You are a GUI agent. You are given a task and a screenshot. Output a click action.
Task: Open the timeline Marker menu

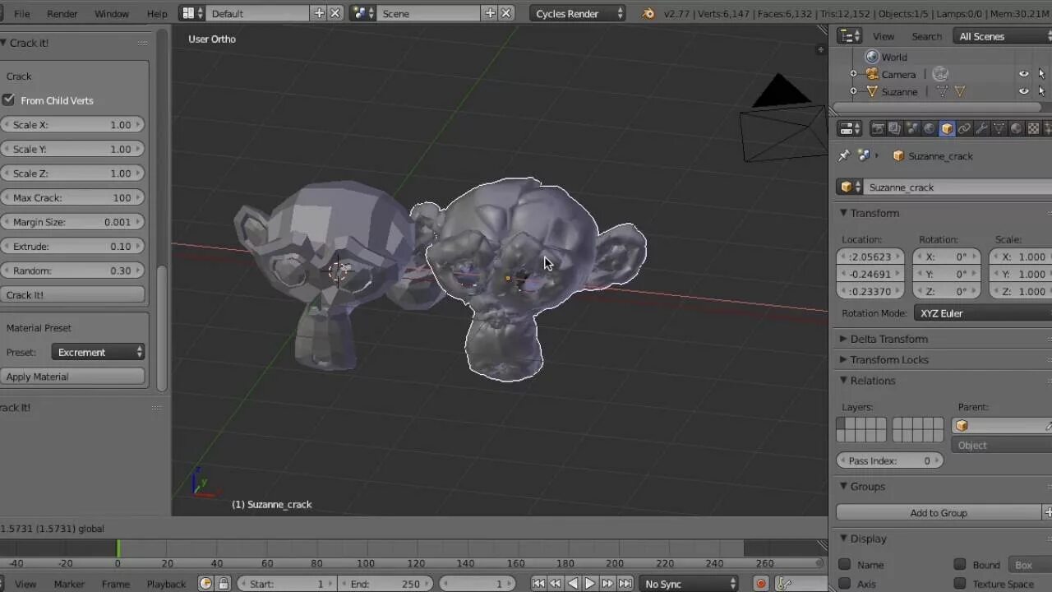[69, 584]
